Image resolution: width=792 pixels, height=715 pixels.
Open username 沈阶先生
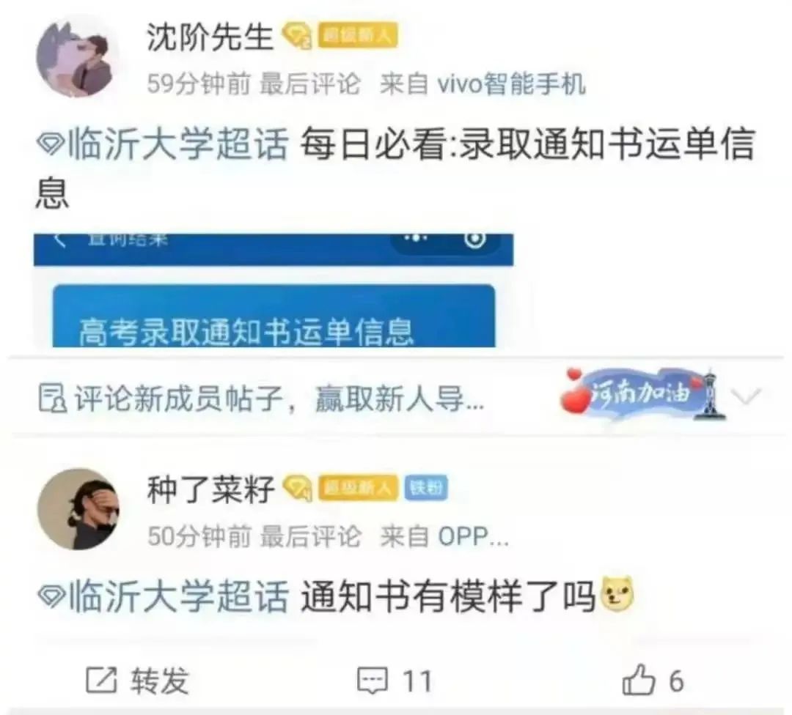[210, 37]
